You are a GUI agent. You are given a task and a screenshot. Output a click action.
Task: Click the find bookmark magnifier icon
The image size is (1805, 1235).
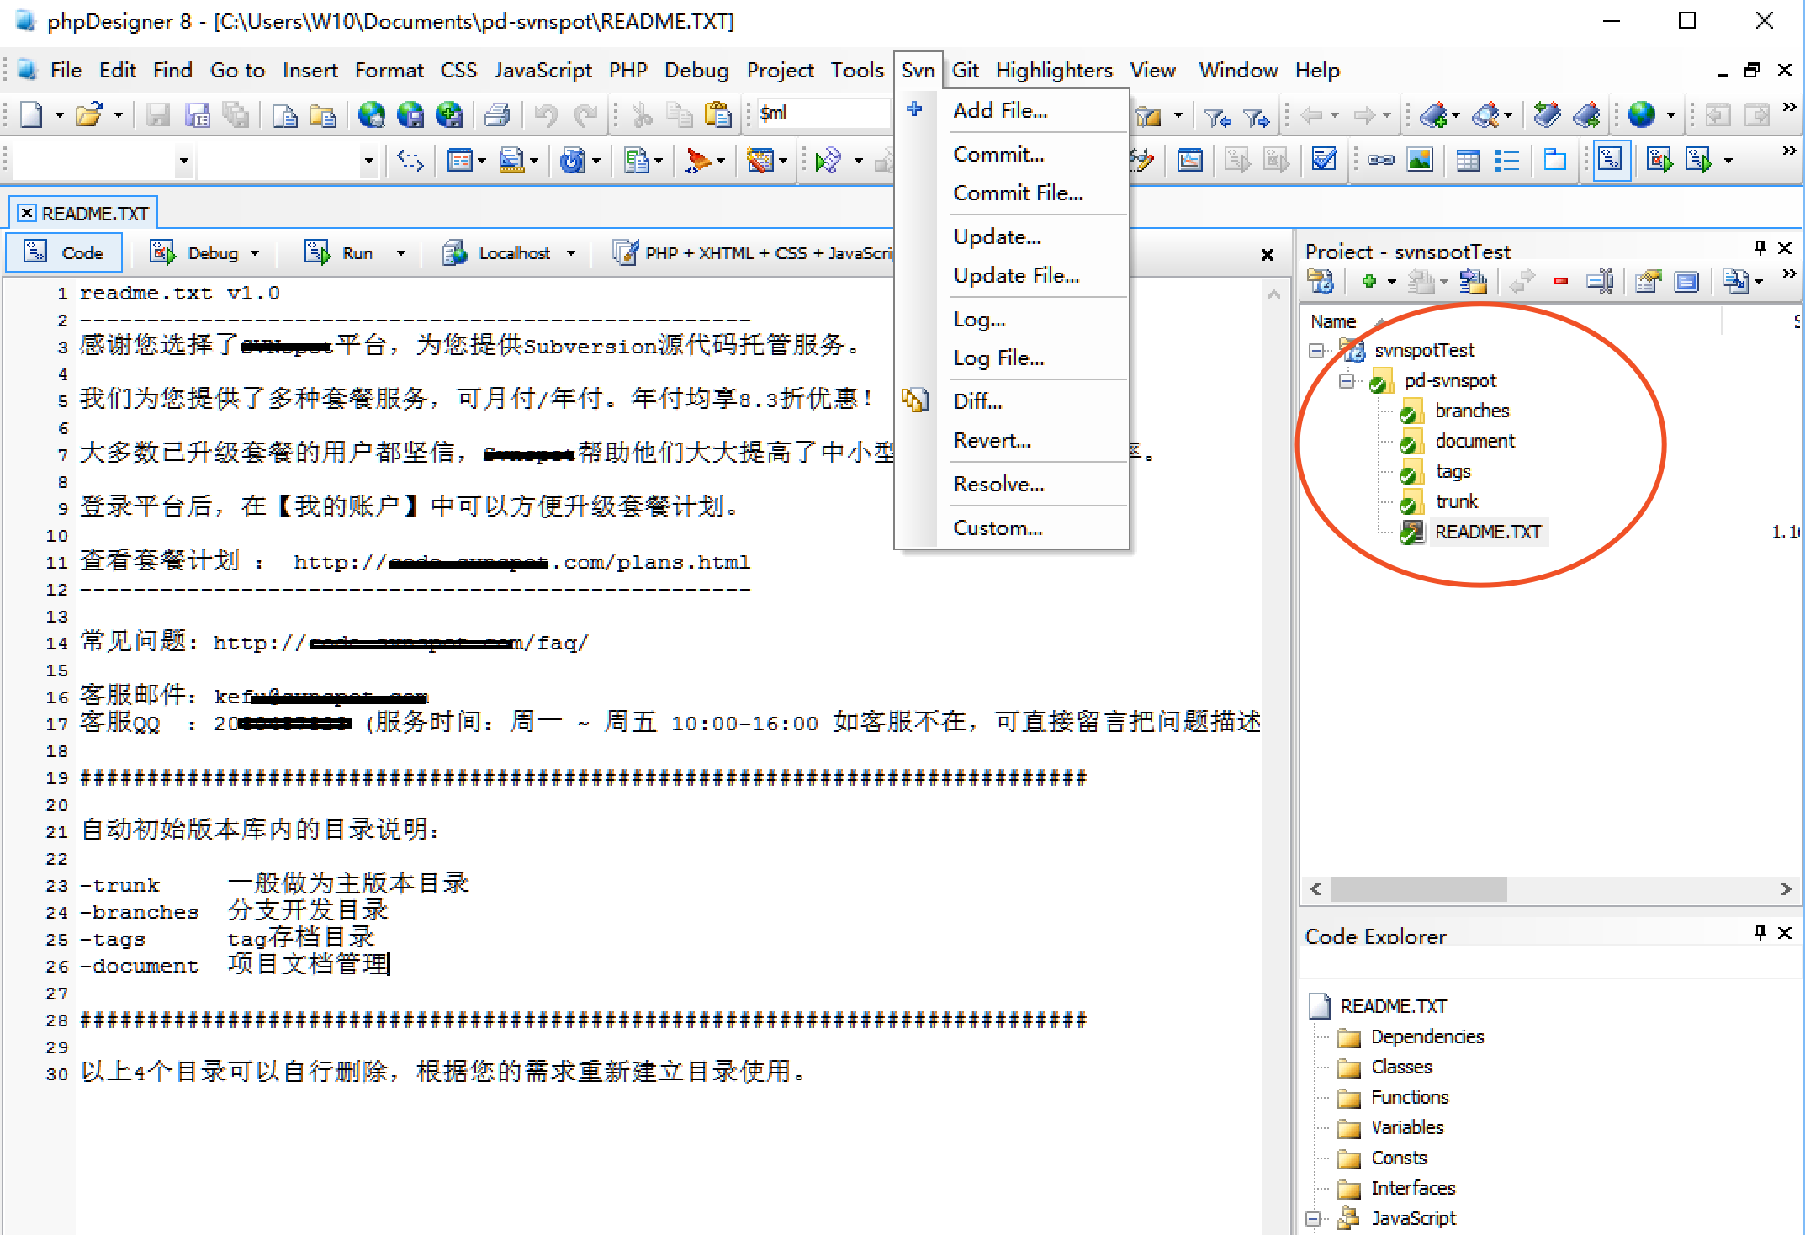1485,115
